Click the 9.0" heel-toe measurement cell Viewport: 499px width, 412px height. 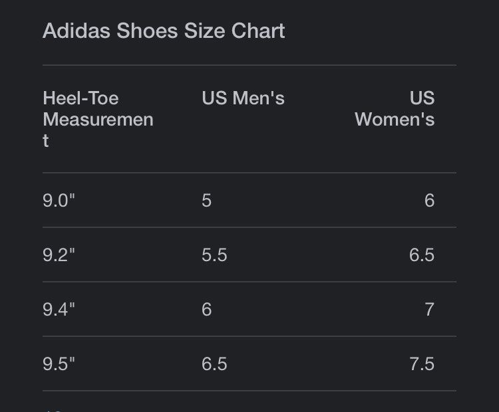(59, 200)
